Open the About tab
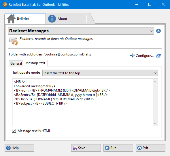The height and width of the screenshot is (156, 170). pos(66,19)
